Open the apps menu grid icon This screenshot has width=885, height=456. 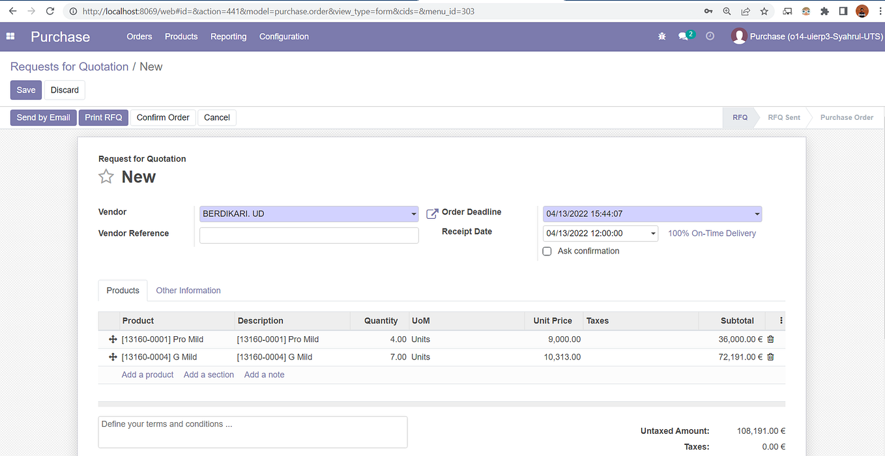[10, 36]
